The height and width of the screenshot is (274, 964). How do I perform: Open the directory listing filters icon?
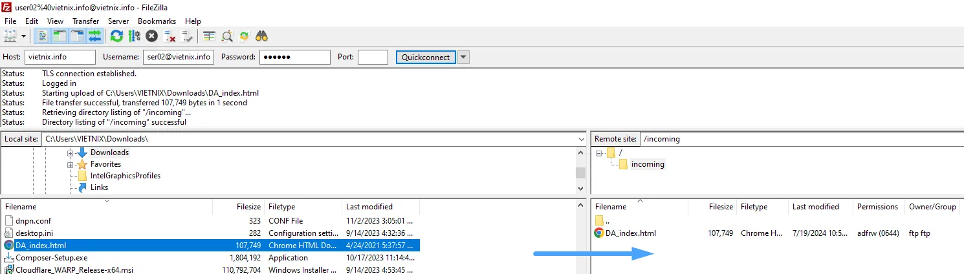(209, 36)
